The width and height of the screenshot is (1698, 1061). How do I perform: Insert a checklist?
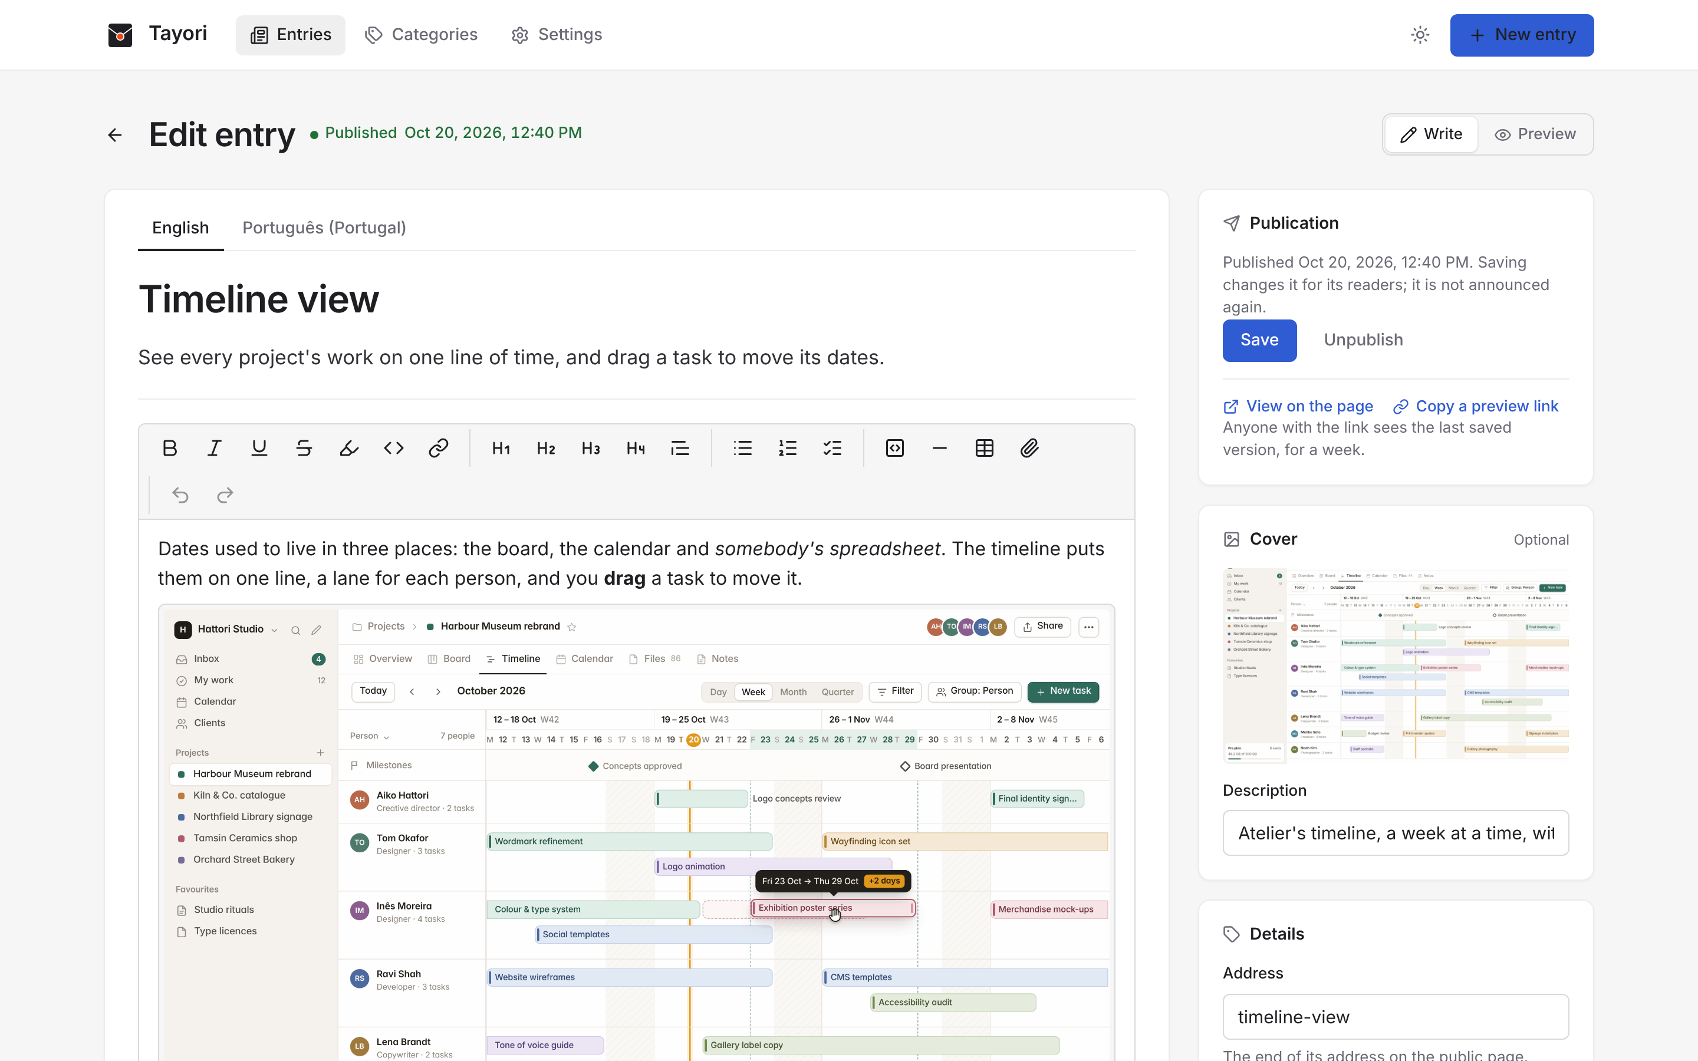click(832, 448)
